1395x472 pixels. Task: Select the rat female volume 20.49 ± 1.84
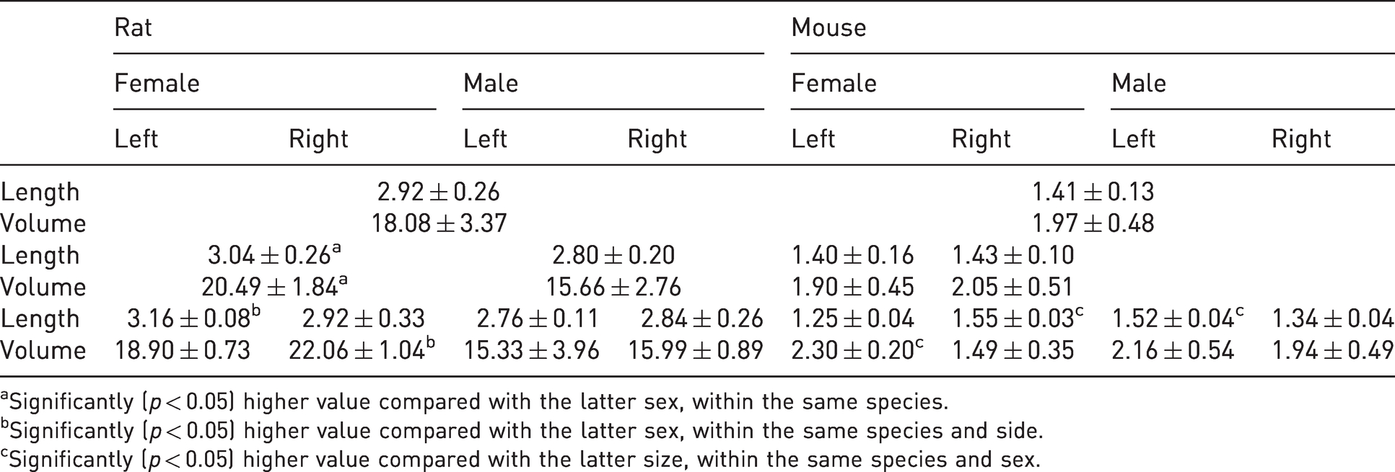274,286
